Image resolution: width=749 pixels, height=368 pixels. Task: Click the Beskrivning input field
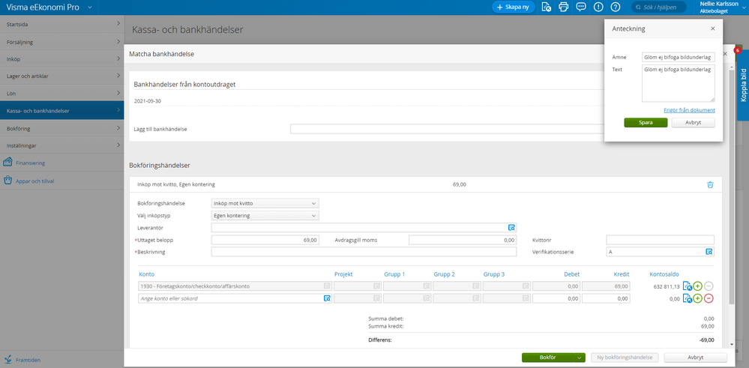[x=364, y=252]
